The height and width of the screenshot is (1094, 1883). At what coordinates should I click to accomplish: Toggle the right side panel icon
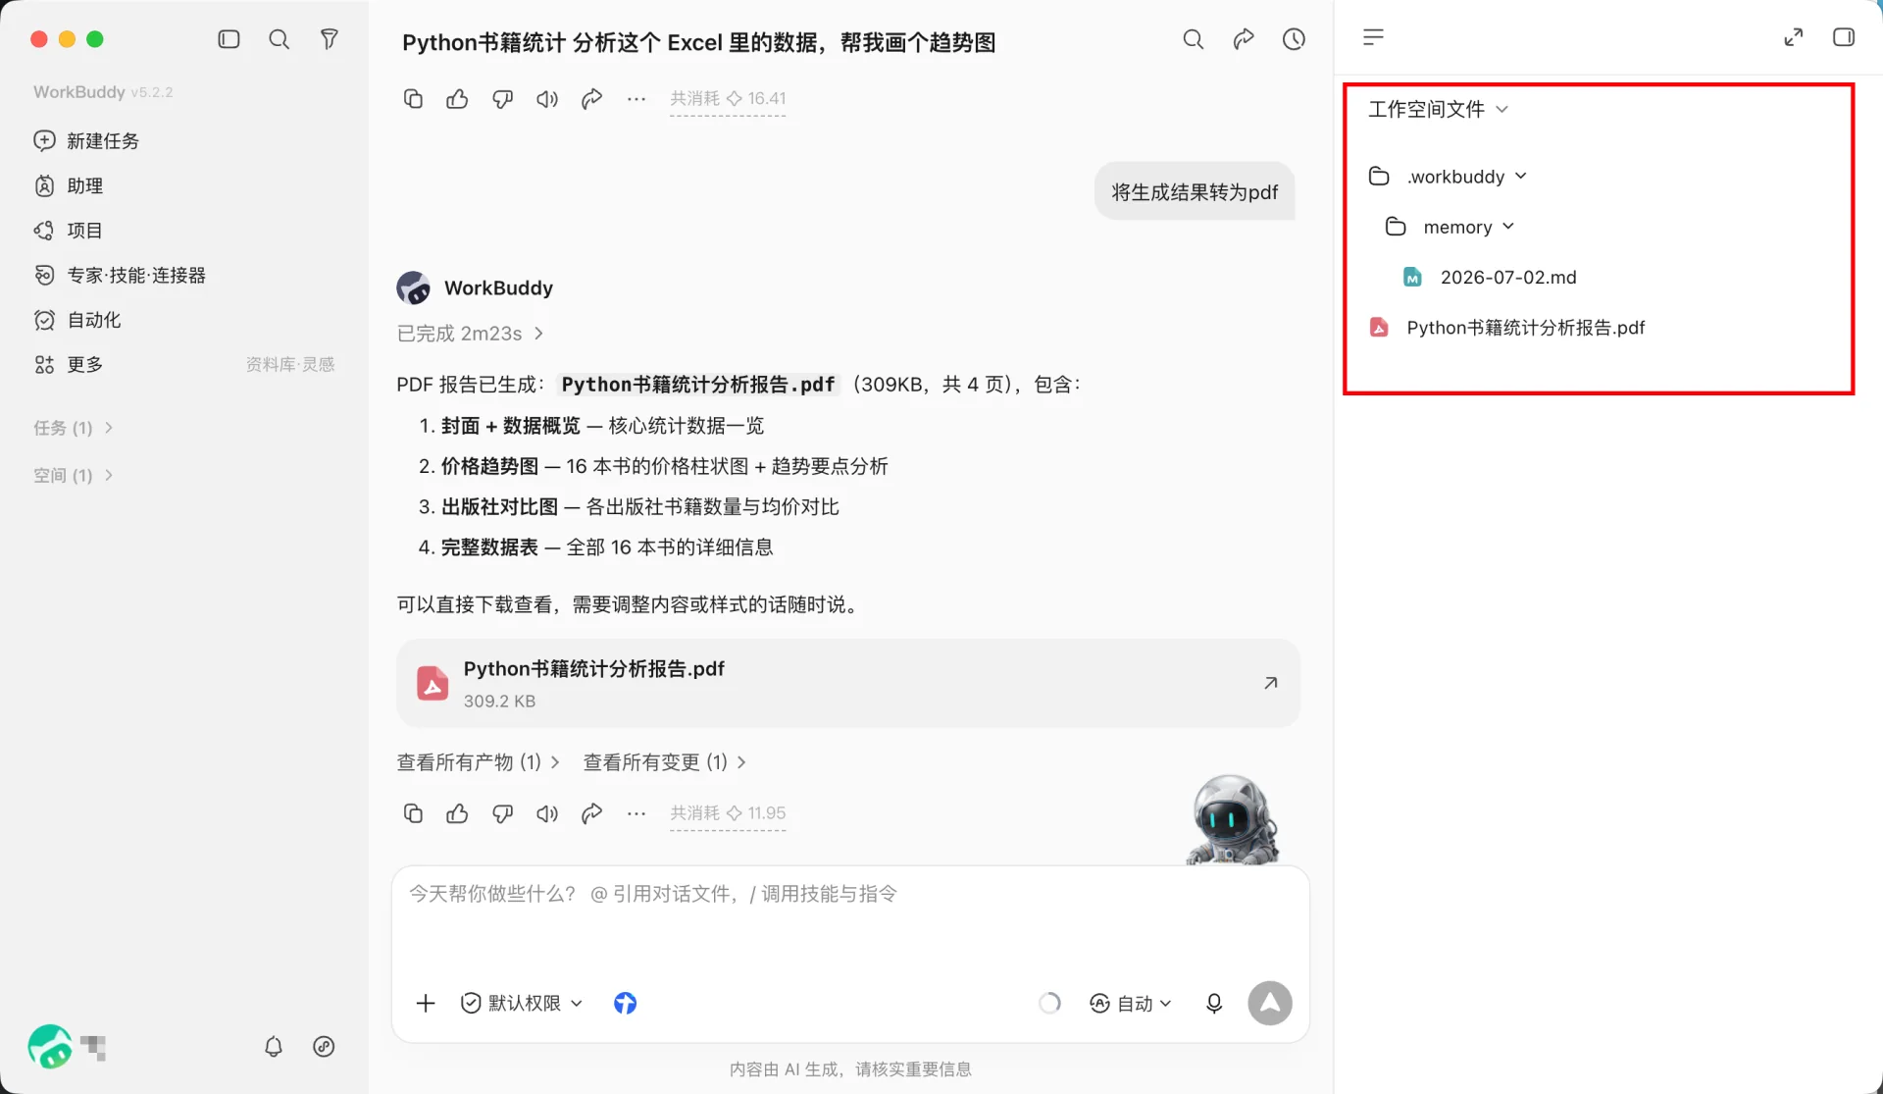click(1844, 37)
